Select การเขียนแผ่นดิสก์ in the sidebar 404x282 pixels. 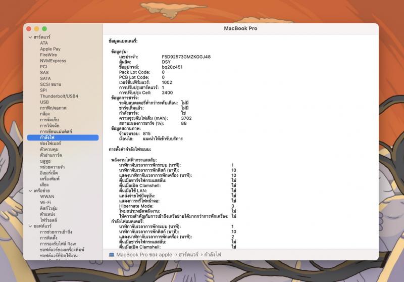(x=56, y=132)
